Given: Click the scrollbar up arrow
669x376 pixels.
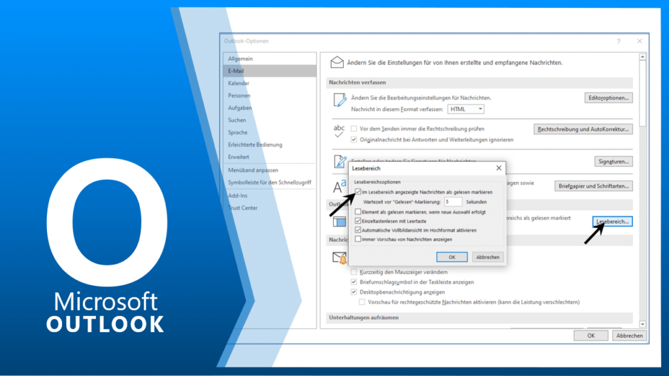Looking at the screenshot, I should (x=643, y=57).
